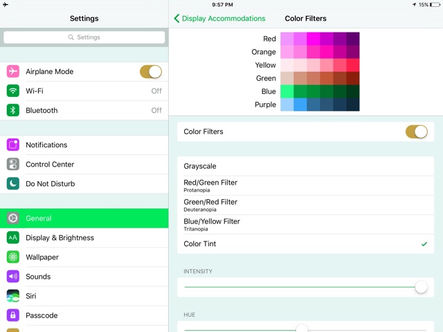Viewport: 443px width, 332px height.
Task: Tap the Bluetooth icon
Action: coord(13,111)
